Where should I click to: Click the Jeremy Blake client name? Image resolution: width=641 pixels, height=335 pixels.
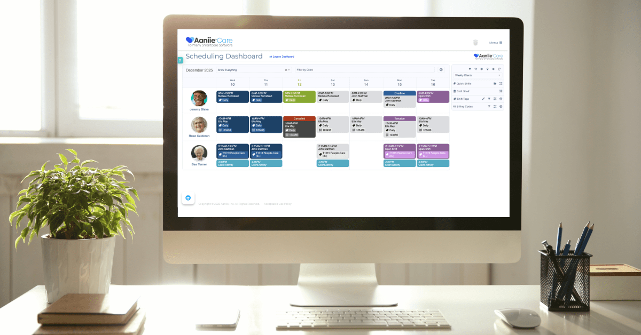click(x=199, y=109)
